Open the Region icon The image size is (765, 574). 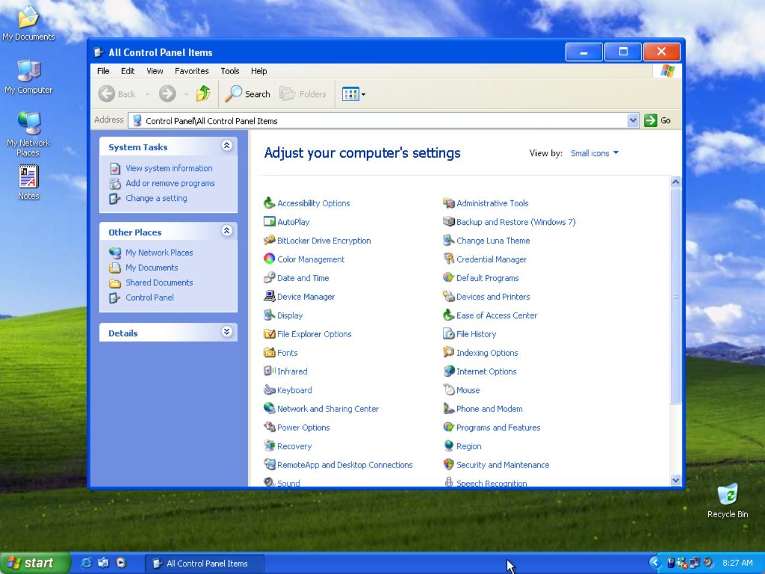(x=449, y=445)
